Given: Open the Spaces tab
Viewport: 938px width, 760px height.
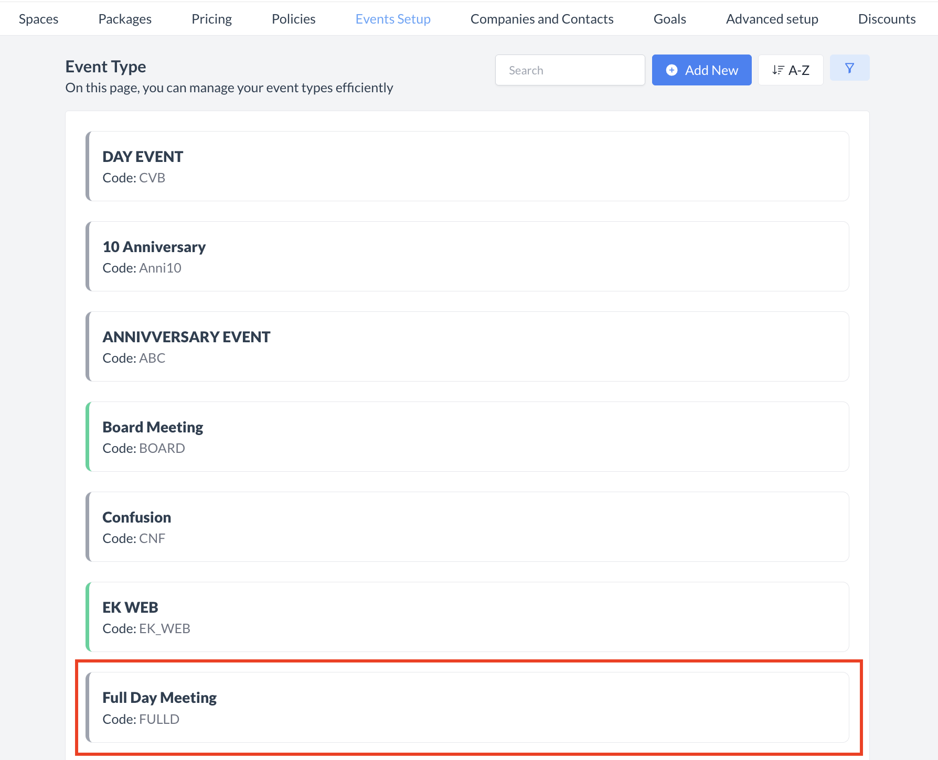Looking at the screenshot, I should pyautogui.click(x=38, y=18).
